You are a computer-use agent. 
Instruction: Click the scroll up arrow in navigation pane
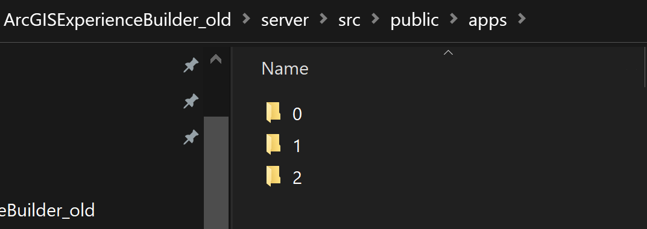click(x=216, y=60)
